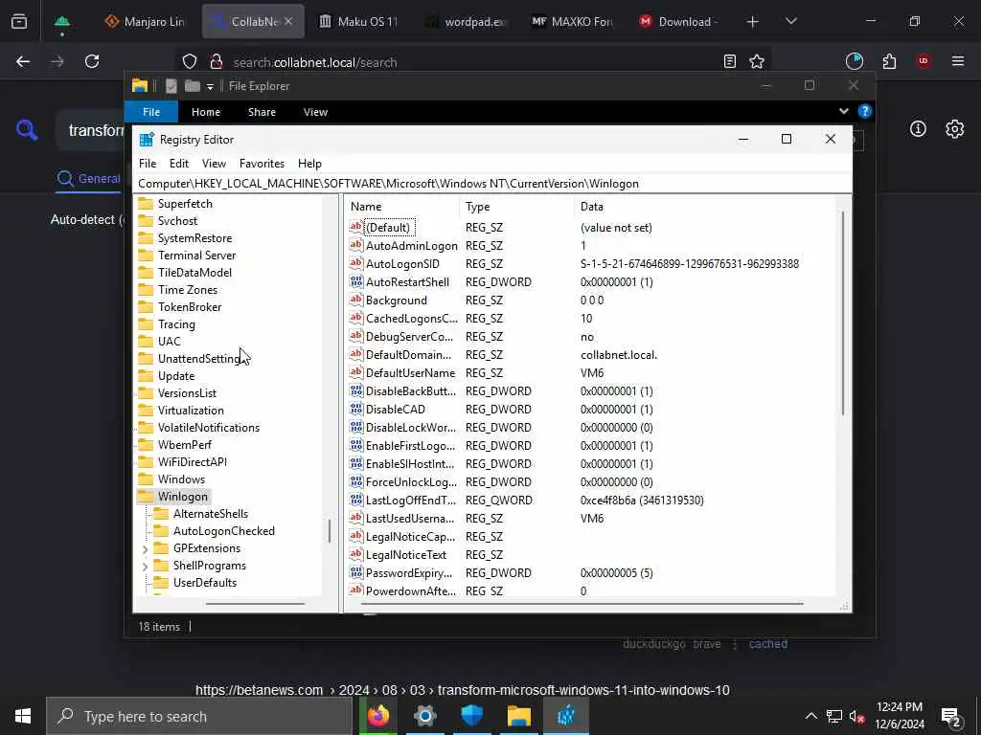
Task: Open the browser hamburger menu
Action: (958, 61)
